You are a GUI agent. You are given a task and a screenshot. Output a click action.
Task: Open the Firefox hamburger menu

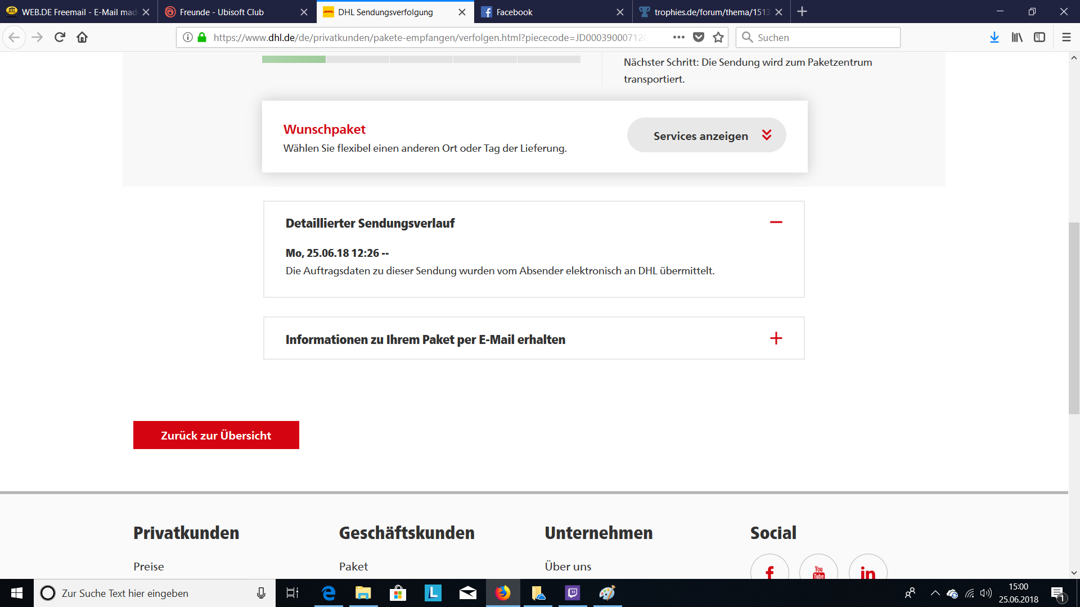[x=1066, y=37]
